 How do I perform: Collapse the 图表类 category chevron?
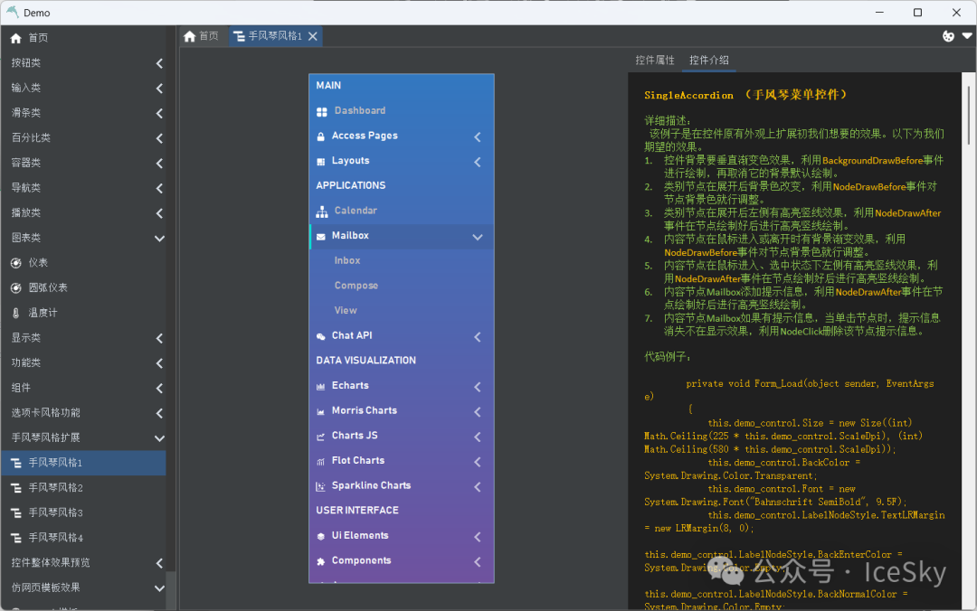coord(159,239)
